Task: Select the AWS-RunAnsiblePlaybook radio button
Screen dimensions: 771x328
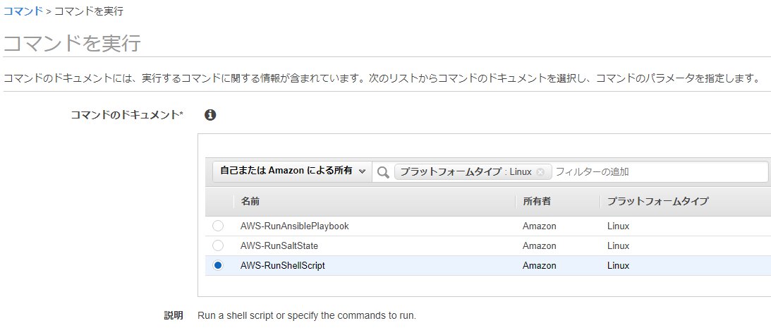Action: (218, 226)
